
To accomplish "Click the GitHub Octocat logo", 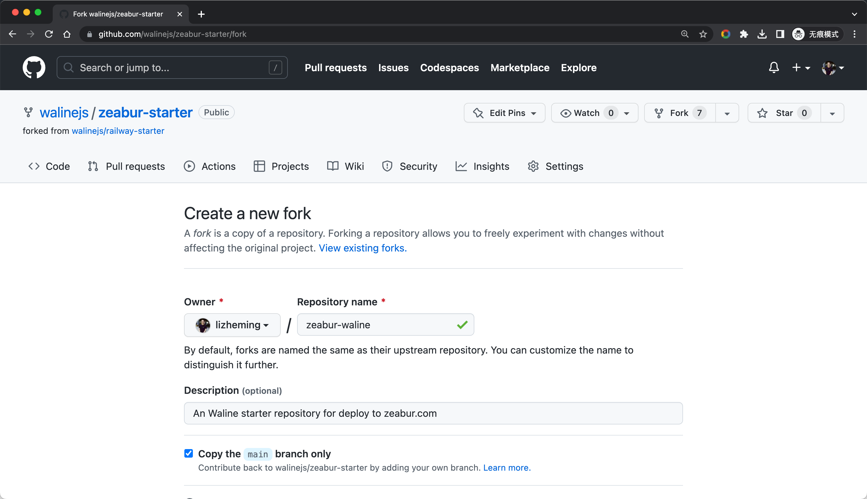I will pyautogui.click(x=33, y=67).
